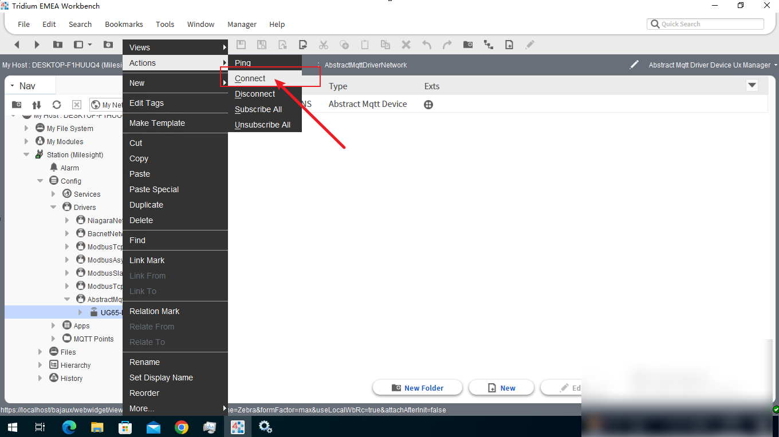Choose Subscribe All action

tap(265, 109)
